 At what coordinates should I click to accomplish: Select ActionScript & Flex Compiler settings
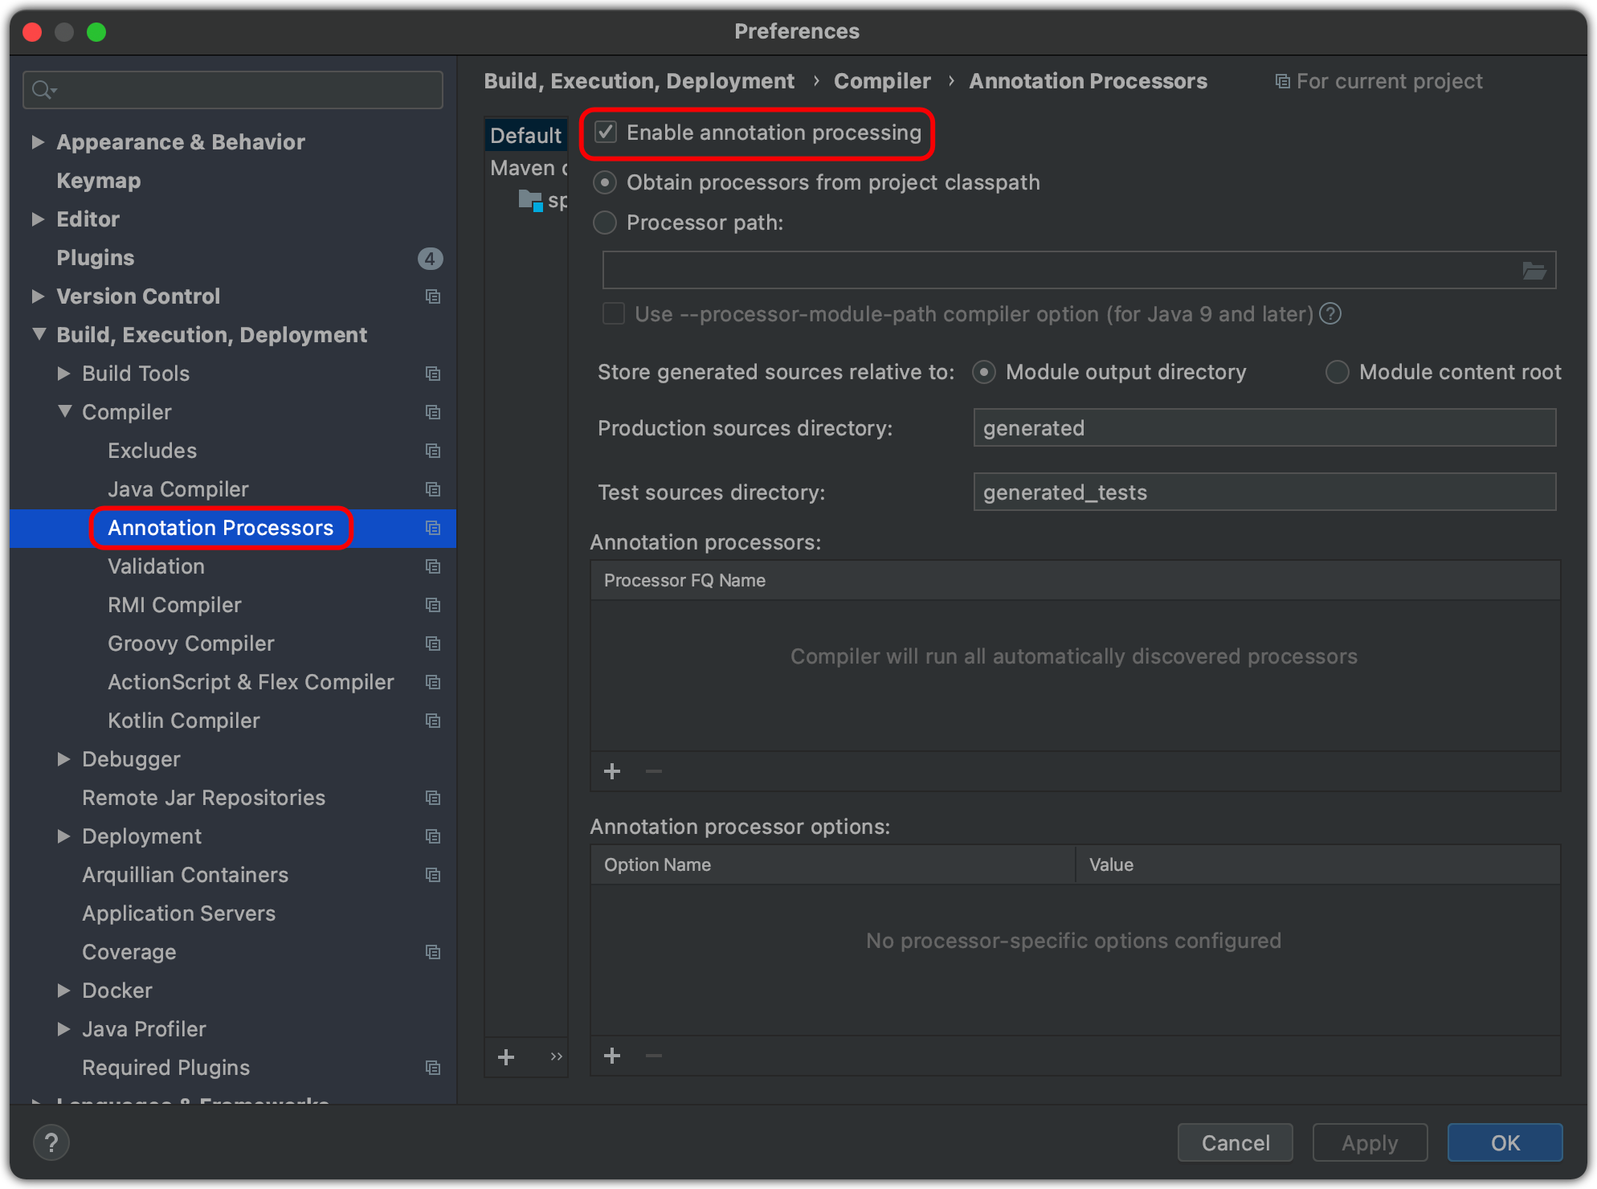point(251,682)
